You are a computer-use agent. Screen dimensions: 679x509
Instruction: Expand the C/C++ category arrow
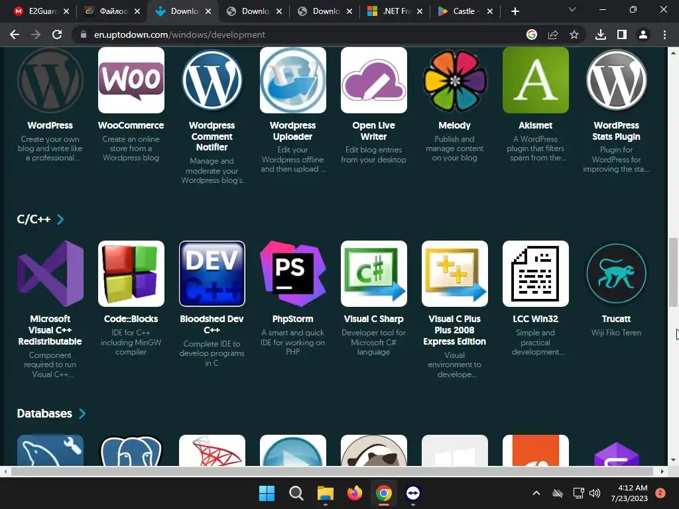(60, 219)
